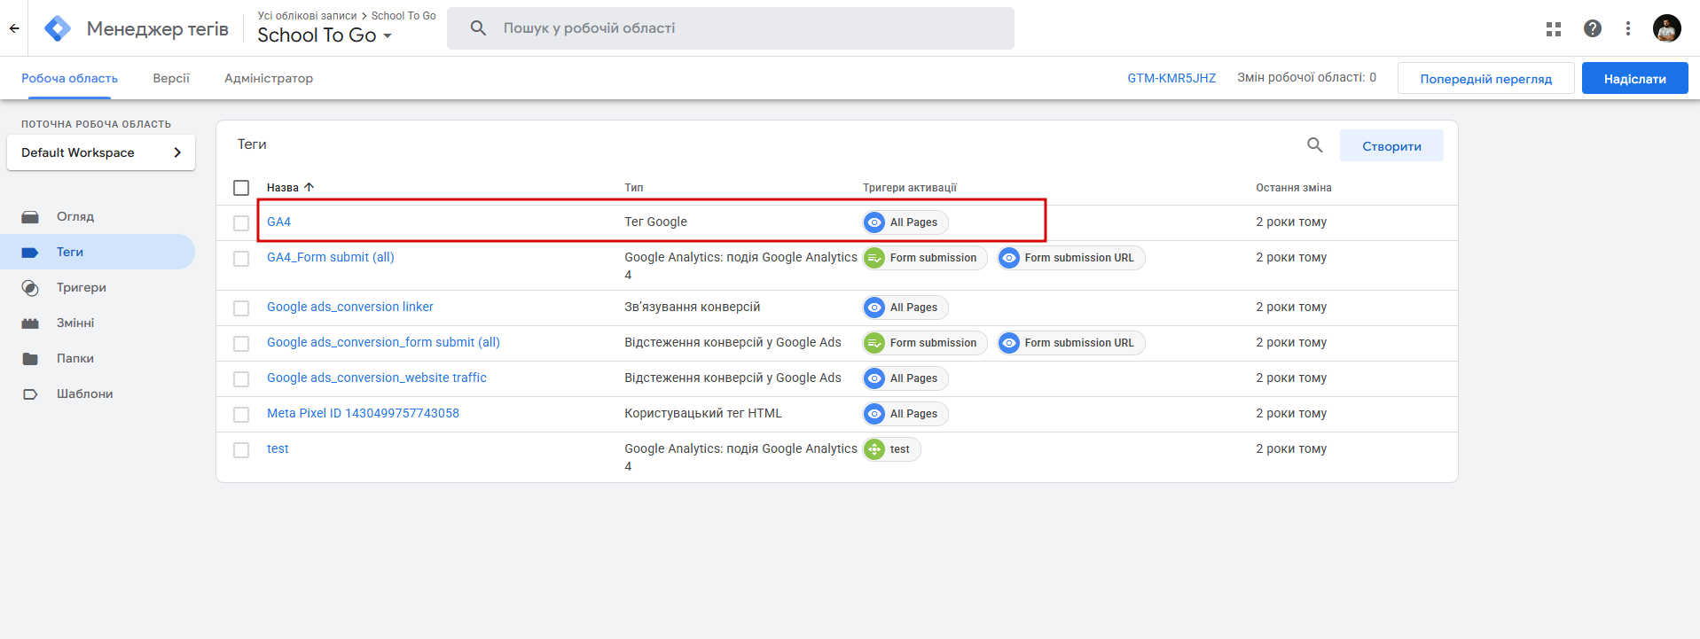
Task: Open the GA4 tag link
Action: point(279,222)
